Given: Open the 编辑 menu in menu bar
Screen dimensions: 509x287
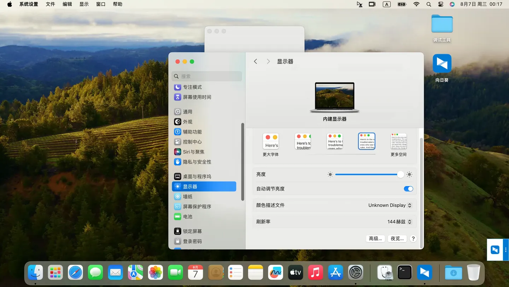Looking at the screenshot, I should click(x=67, y=4).
